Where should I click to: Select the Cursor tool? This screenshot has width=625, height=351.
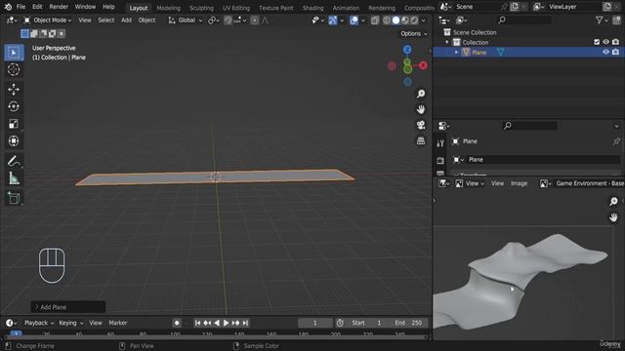point(14,69)
